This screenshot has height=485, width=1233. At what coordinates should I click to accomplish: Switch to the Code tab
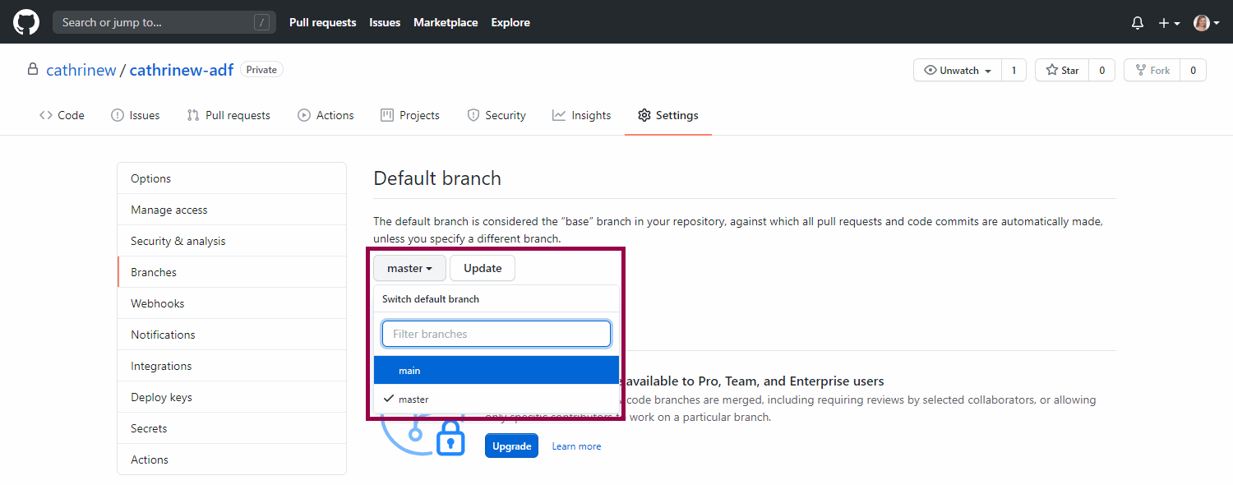click(62, 115)
